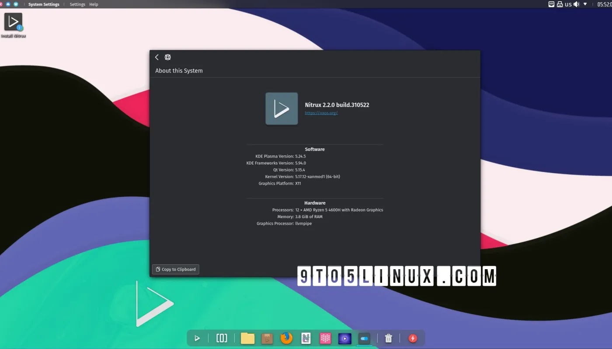
Task: Click 'Graphics Platform: X11' row
Action: (280, 184)
